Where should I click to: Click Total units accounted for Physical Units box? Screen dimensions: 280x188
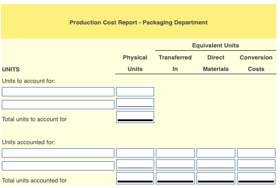(135, 178)
